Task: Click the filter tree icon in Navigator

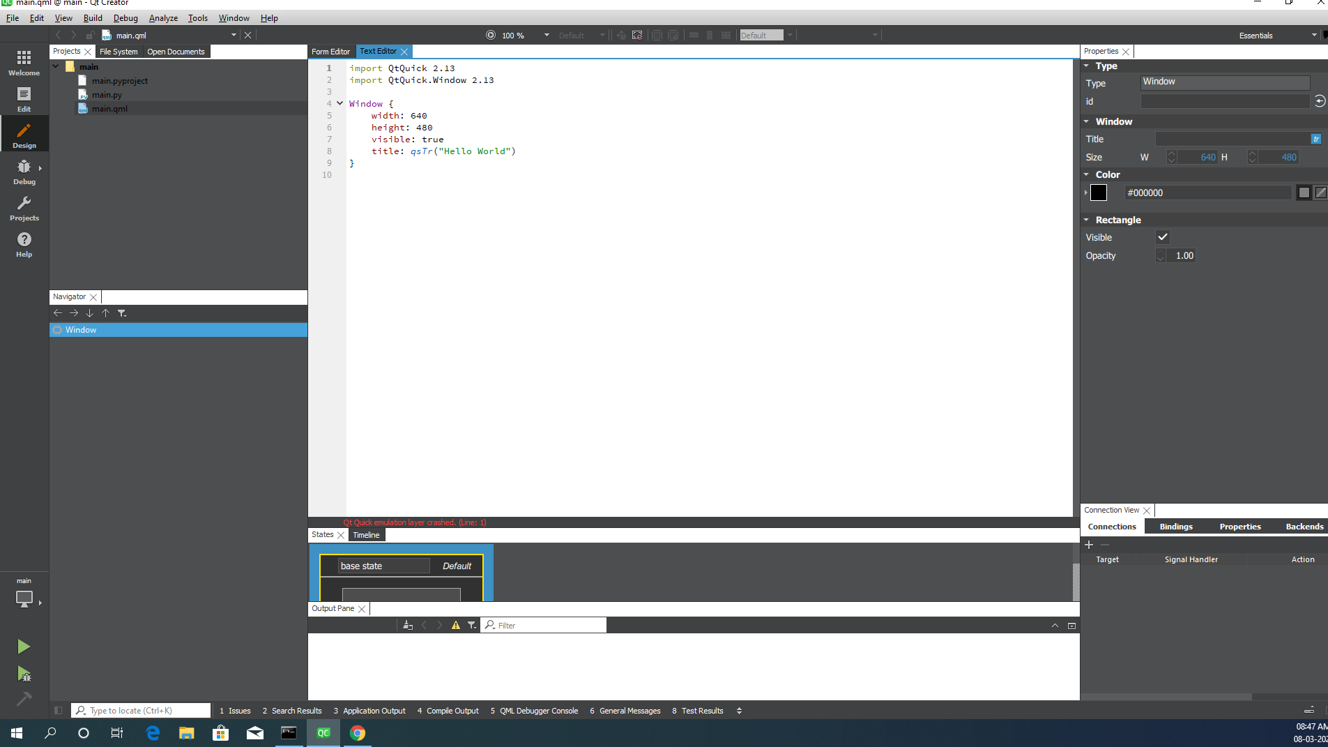Action: pos(122,313)
